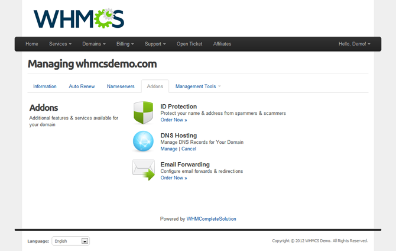Switch to the Nameservers tab

point(121,86)
